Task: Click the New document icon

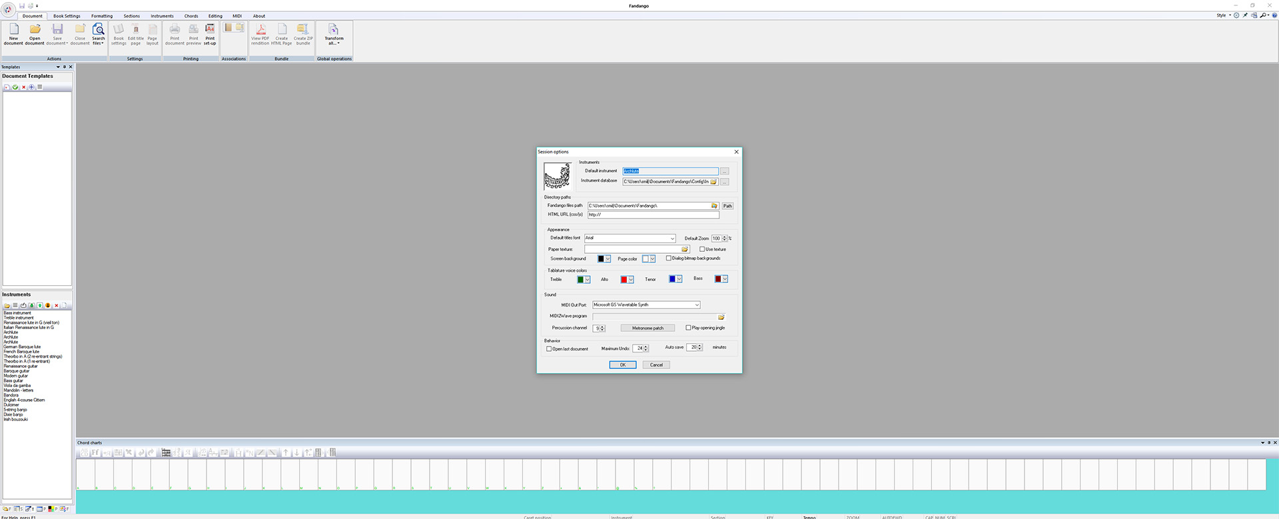Action: [x=13, y=30]
